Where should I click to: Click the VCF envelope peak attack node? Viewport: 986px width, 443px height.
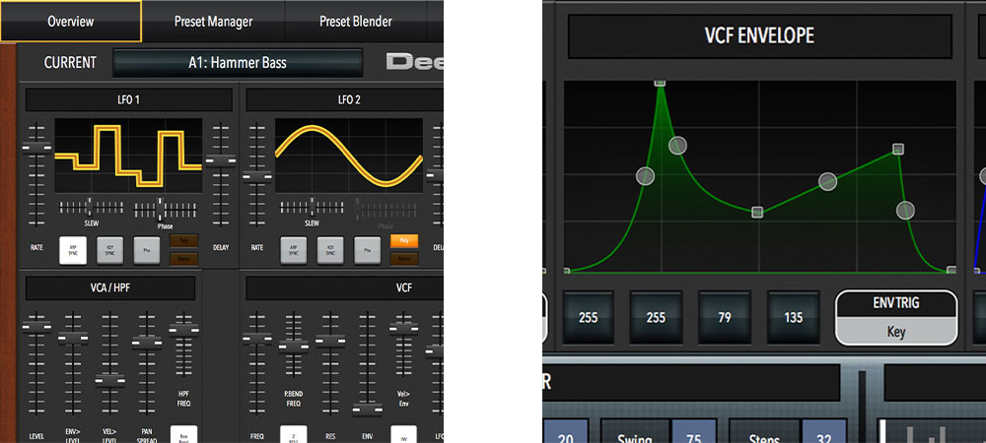pyautogui.click(x=661, y=85)
